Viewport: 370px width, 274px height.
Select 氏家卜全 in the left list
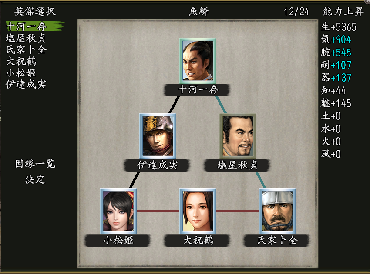26,50
